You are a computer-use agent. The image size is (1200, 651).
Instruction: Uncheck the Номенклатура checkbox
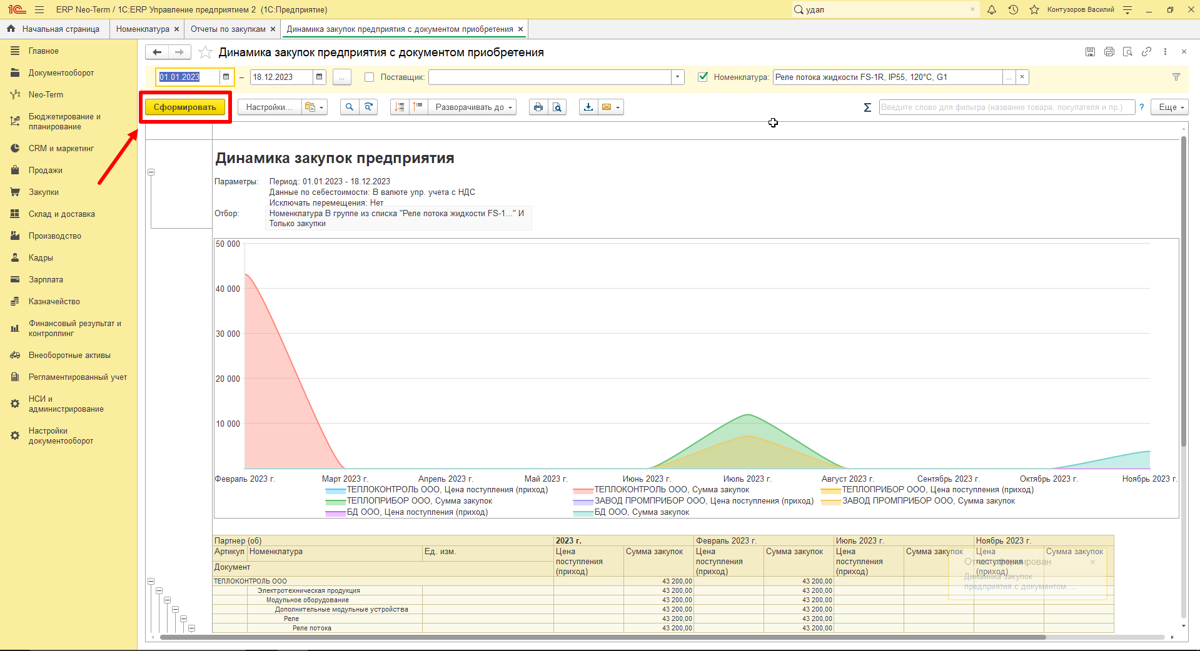point(703,77)
